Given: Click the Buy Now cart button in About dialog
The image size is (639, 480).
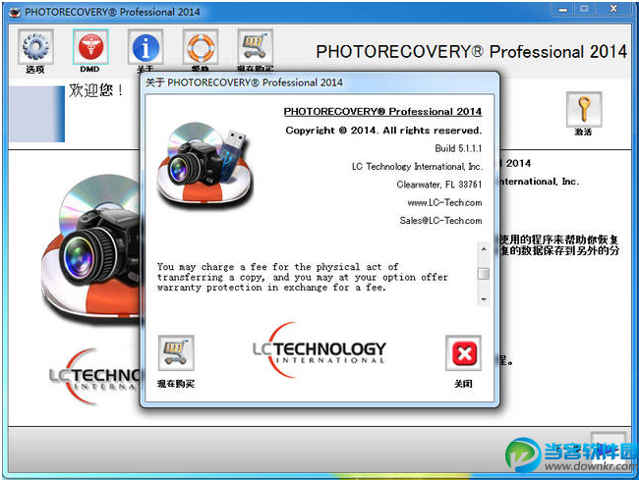Looking at the screenshot, I should click(176, 352).
